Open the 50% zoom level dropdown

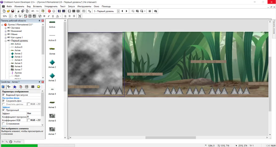click(10, 16)
